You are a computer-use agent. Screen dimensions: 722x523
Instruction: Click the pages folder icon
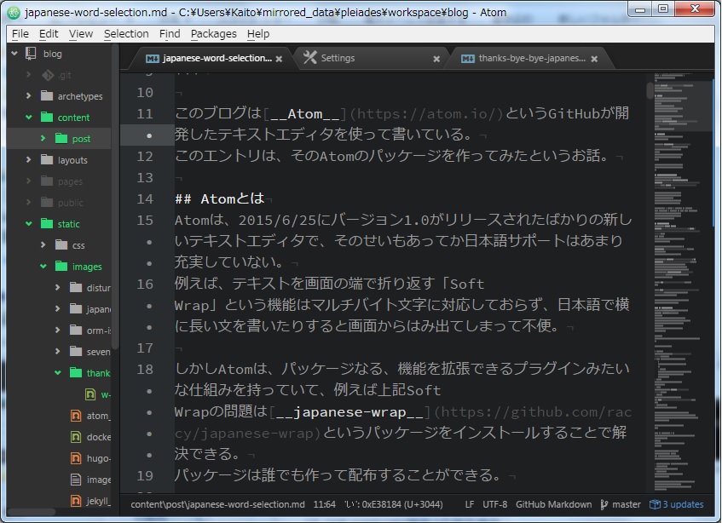[47, 181]
